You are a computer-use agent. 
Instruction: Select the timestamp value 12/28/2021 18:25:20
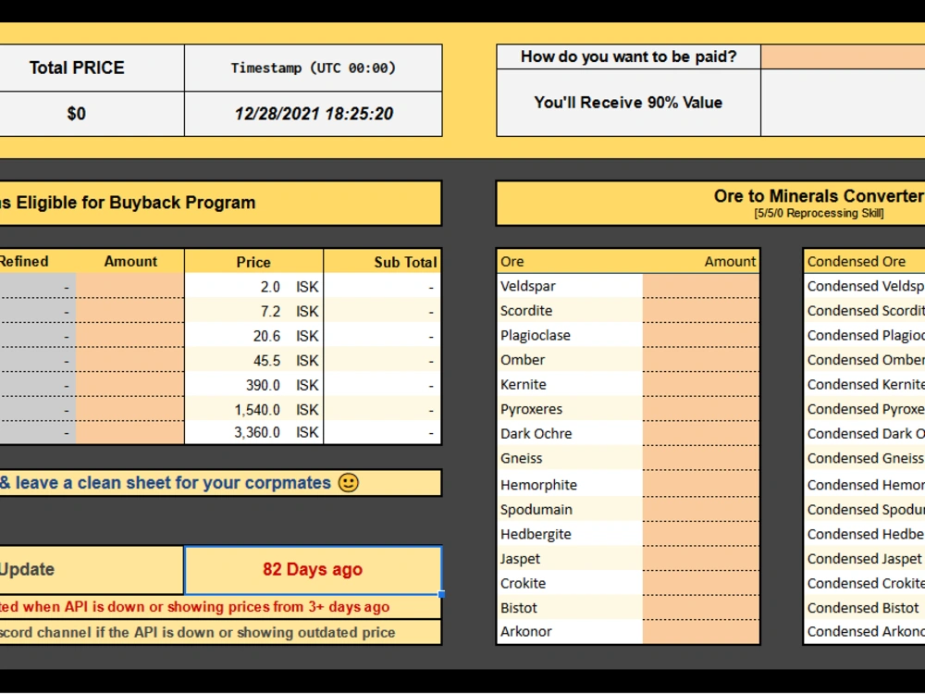click(314, 113)
